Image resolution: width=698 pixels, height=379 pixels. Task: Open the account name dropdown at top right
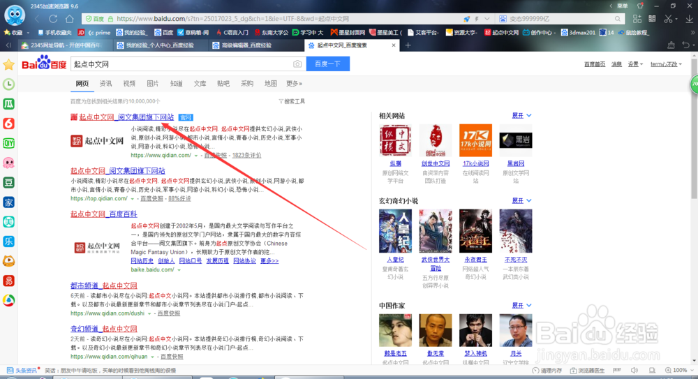(x=666, y=64)
